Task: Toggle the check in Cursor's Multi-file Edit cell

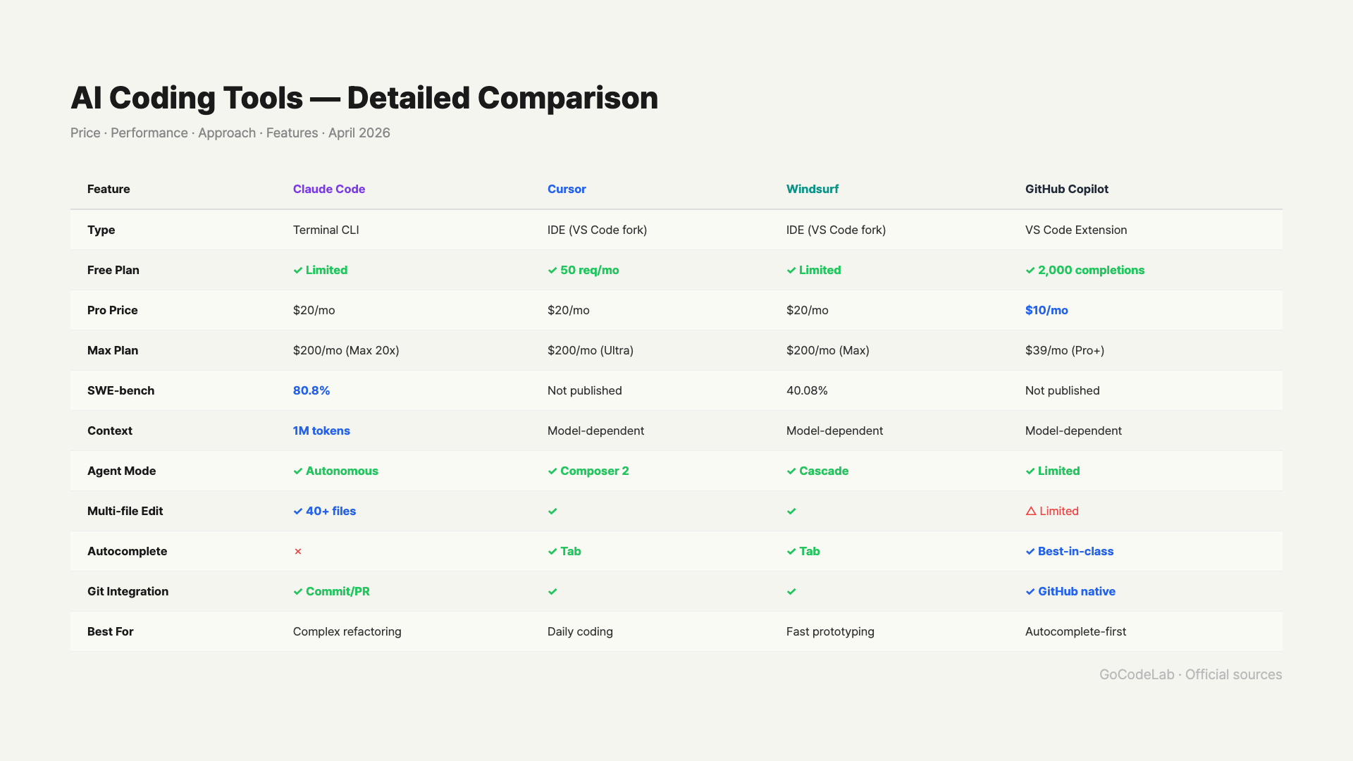Action: click(x=552, y=511)
